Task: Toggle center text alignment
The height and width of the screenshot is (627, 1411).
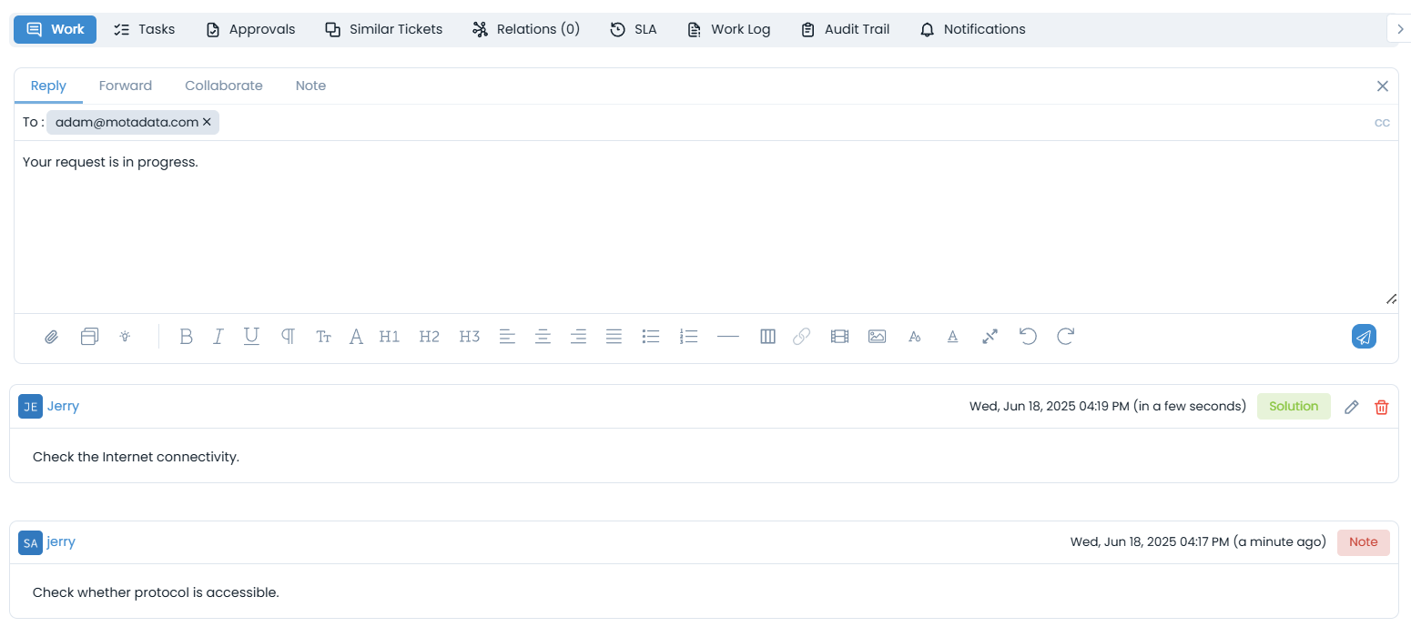Action: [543, 337]
